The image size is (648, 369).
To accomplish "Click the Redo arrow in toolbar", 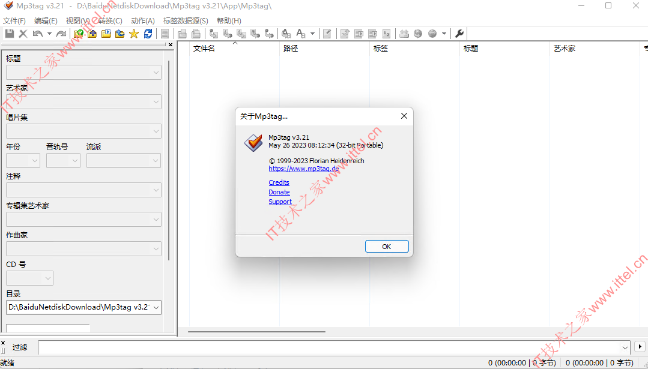I will click(61, 34).
